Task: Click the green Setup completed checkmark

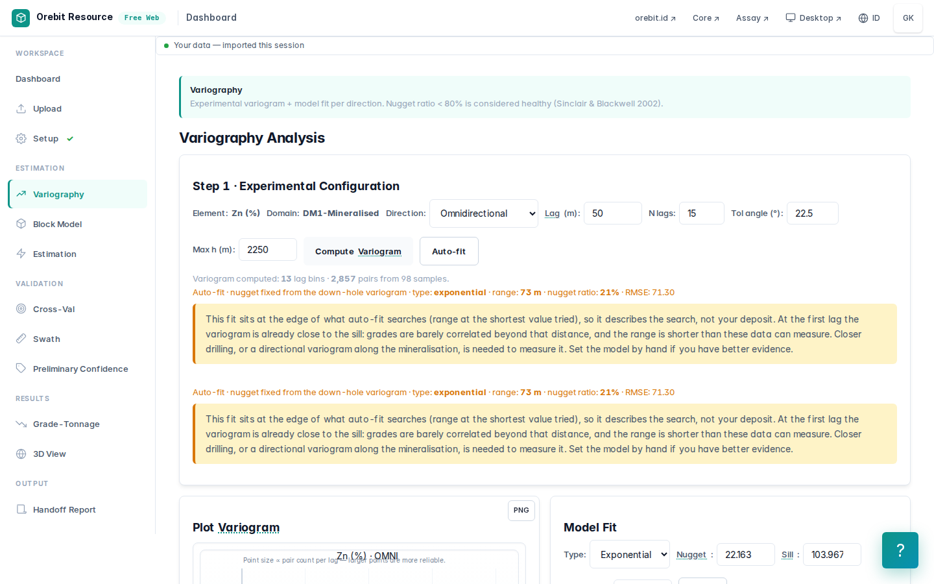Action: coord(70,139)
